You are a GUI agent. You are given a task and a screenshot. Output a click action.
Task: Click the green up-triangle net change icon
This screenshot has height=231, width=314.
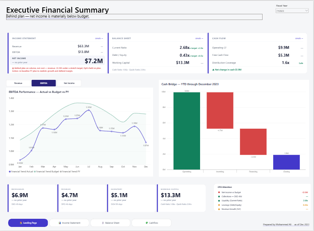coord(213,70)
